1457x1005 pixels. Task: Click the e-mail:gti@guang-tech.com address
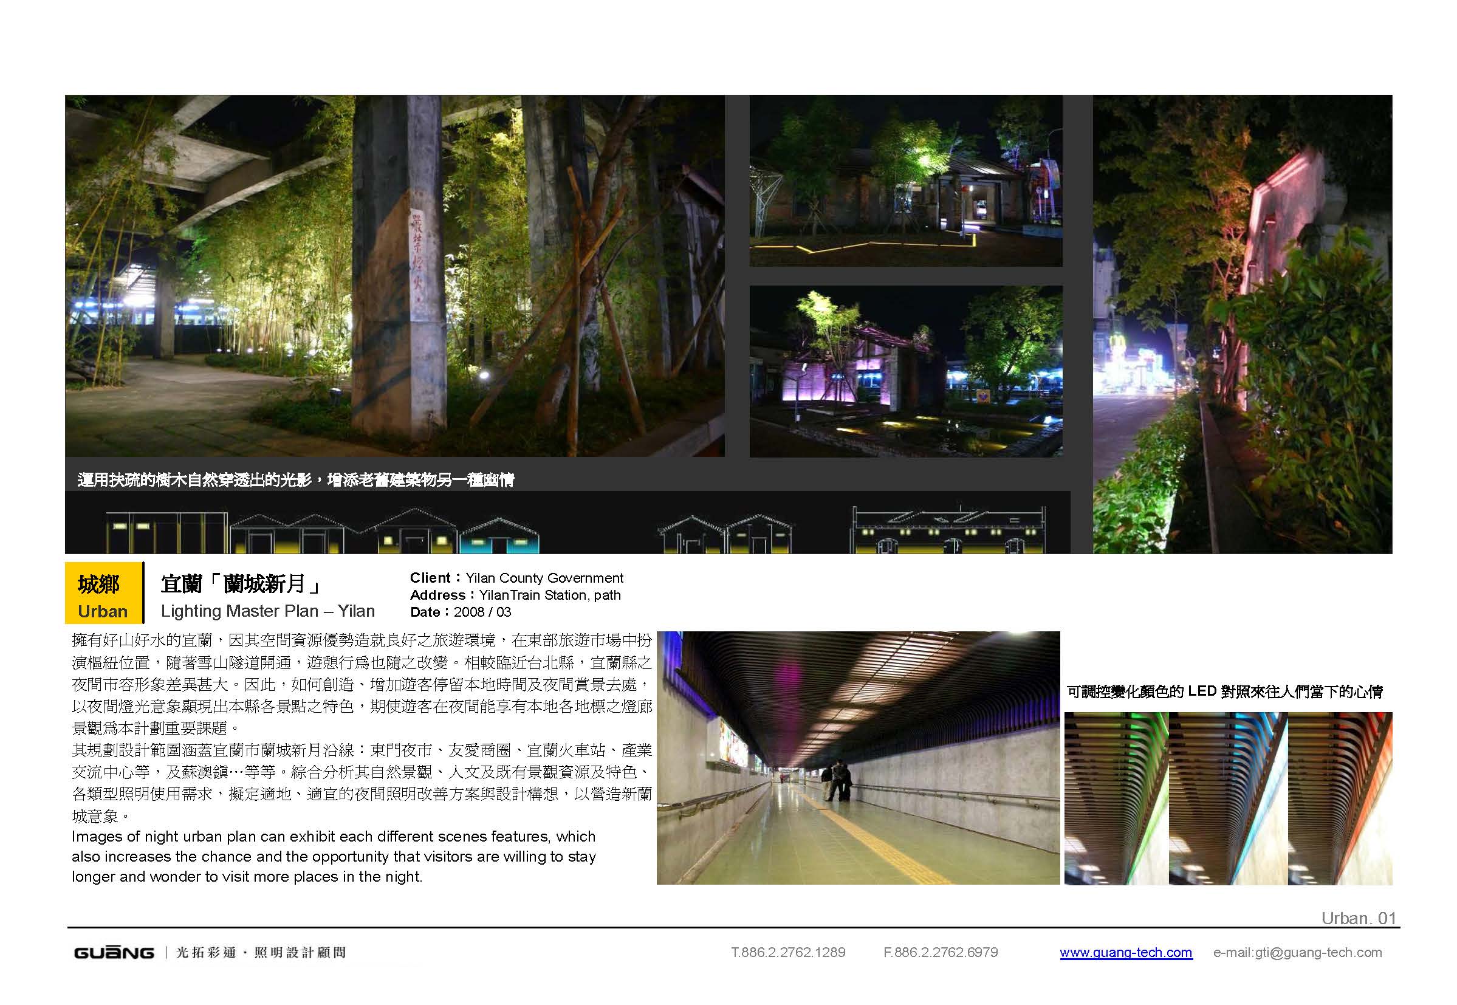click(x=1298, y=952)
